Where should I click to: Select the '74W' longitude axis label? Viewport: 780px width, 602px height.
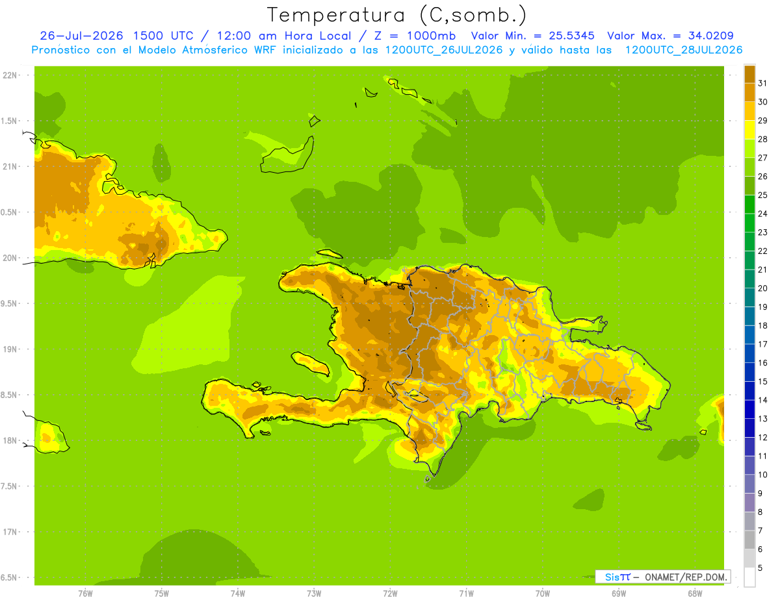(237, 594)
